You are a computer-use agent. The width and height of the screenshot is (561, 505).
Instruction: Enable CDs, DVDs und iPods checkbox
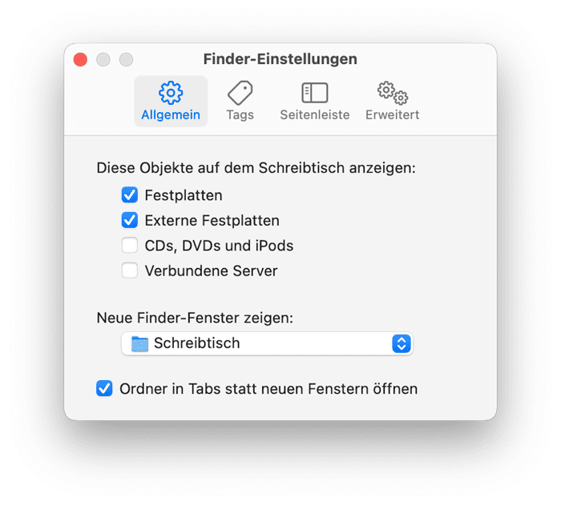[x=130, y=246]
